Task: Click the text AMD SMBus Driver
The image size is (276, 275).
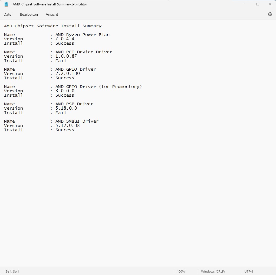Action: 77,121
